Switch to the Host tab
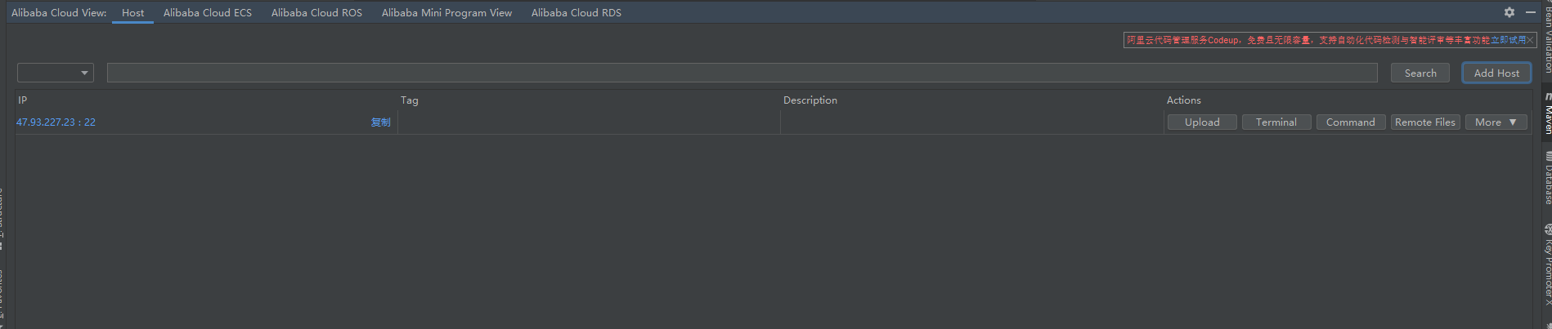Viewport: 1552px width, 329px height. 132,13
